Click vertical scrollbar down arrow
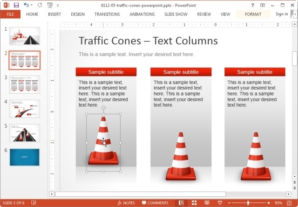Screen dimensions: 298x207 click(x=294, y=177)
